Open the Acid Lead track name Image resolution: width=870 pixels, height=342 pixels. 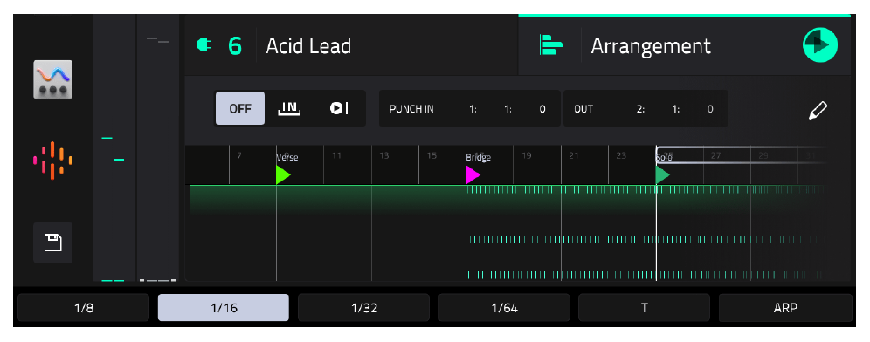(308, 46)
